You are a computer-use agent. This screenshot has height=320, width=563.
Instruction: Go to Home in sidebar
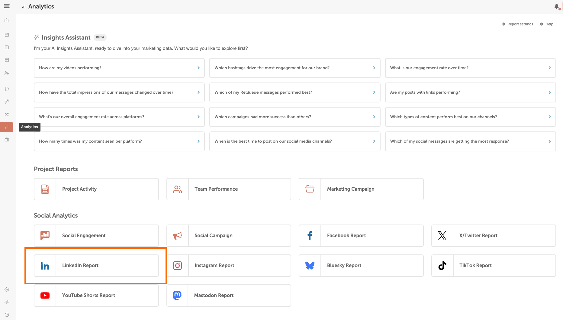(x=7, y=21)
